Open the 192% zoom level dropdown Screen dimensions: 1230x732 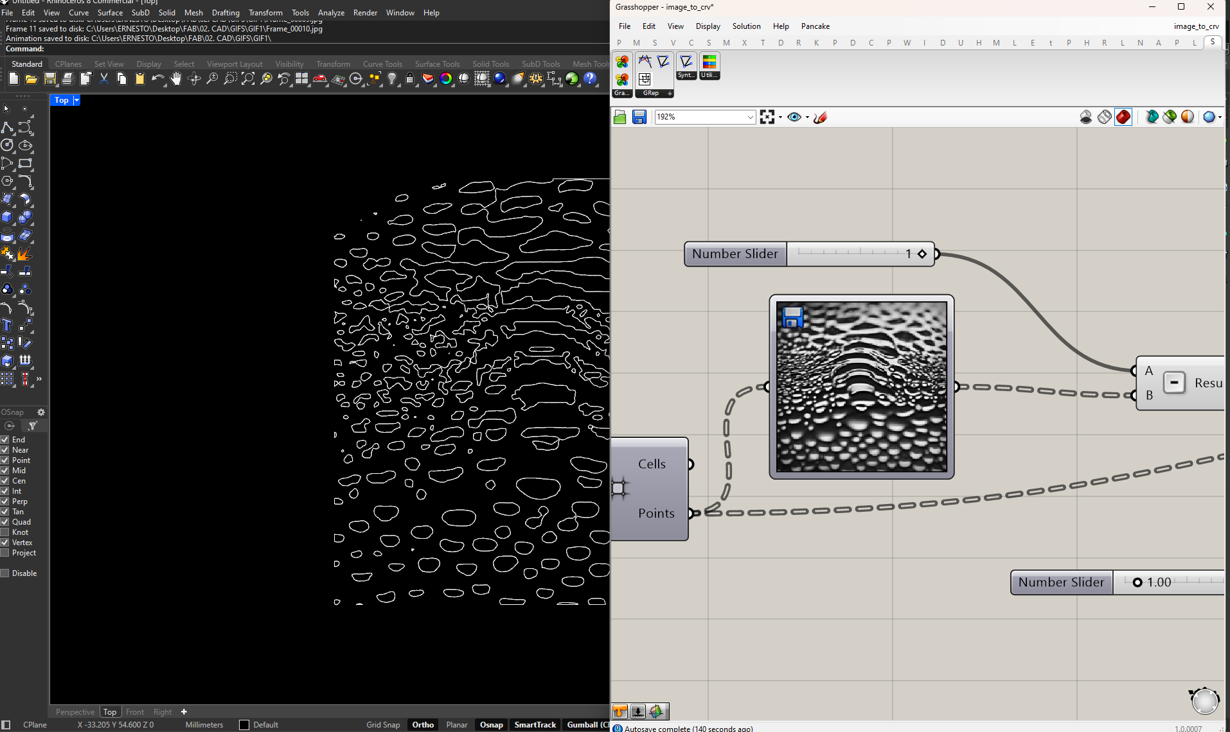[x=750, y=117]
